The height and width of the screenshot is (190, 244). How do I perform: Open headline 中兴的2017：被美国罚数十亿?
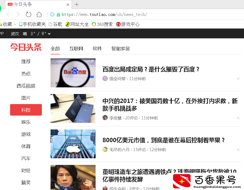(170, 105)
